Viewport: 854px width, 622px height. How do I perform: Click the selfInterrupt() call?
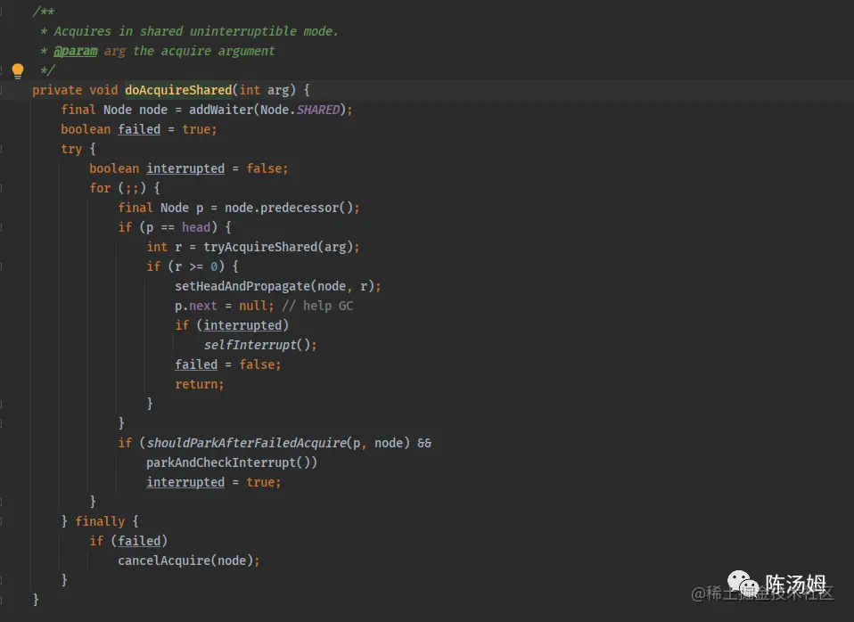point(260,345)
